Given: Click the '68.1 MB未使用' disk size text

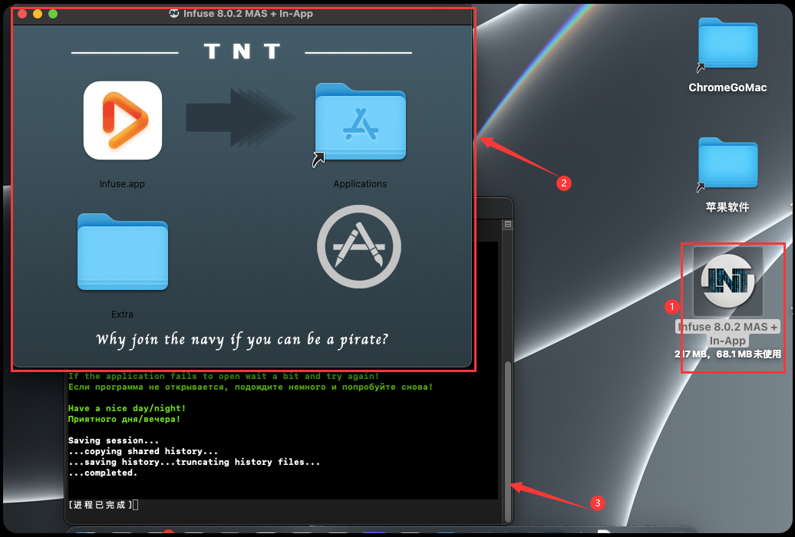Looking at the screenshot, I should click(749, 354).
